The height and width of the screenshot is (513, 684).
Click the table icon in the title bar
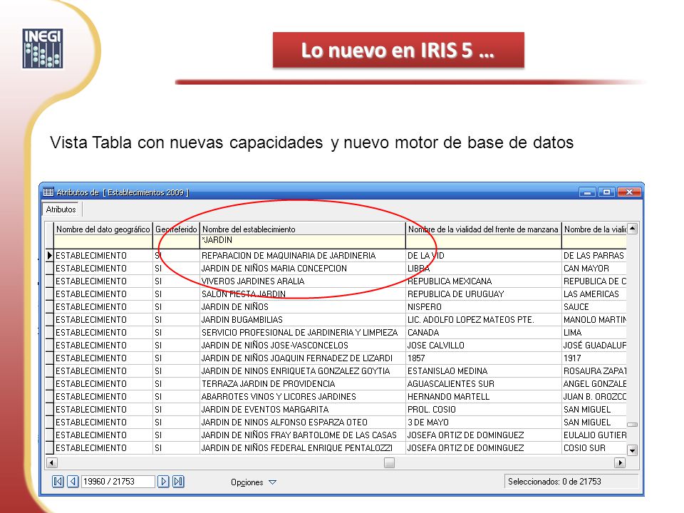48,192
